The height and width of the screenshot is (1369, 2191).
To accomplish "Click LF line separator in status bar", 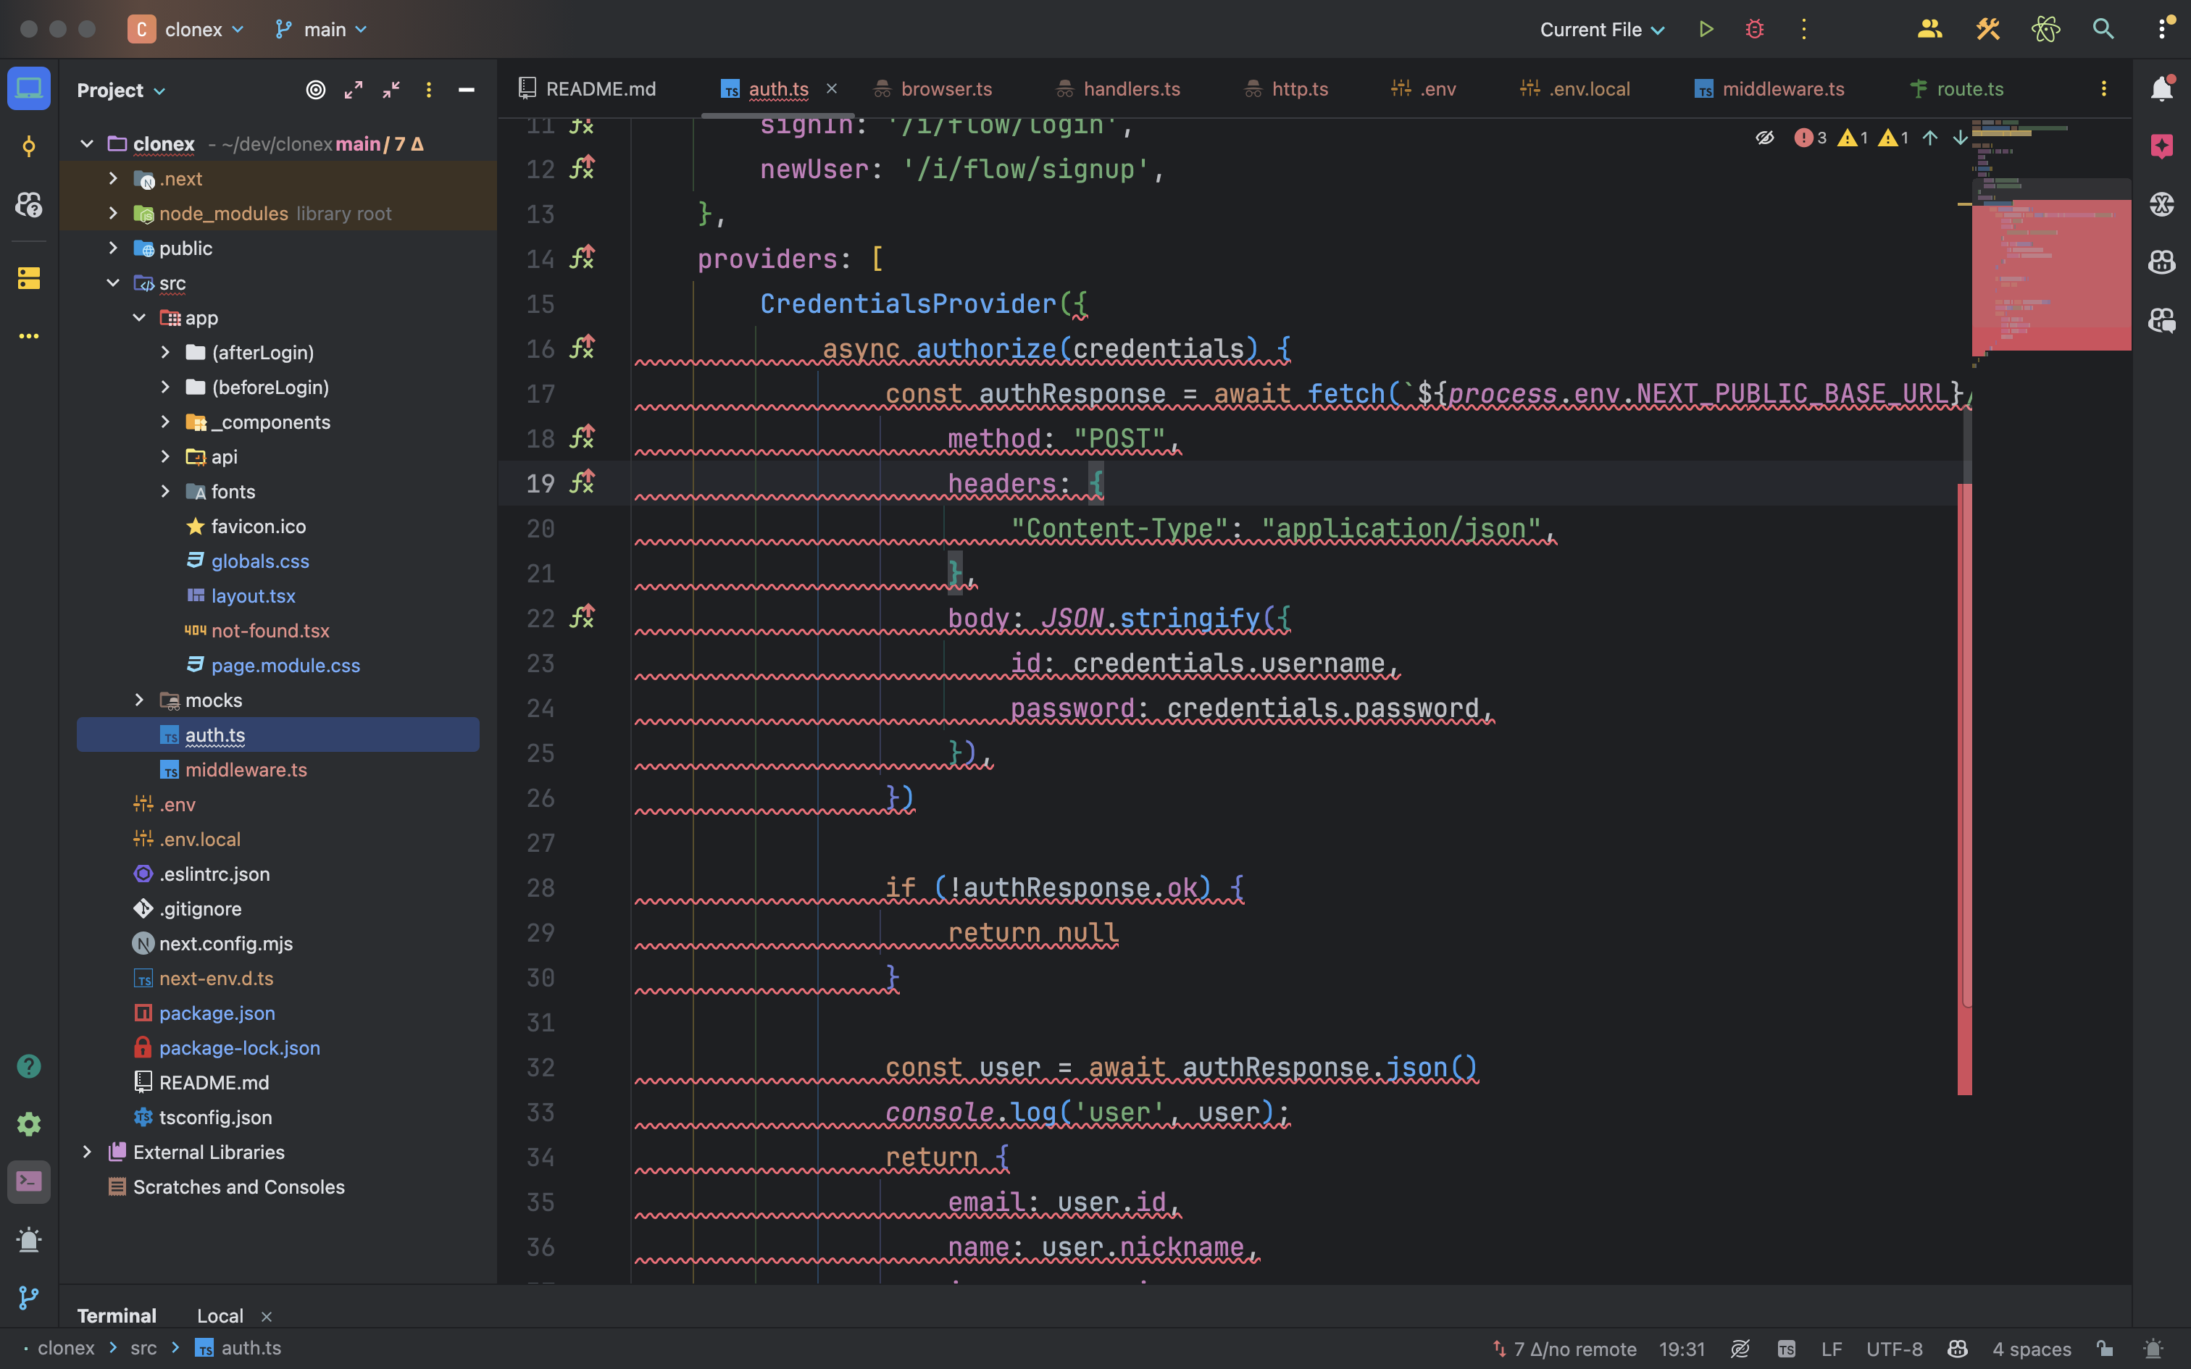I will pos(1832,1348).
